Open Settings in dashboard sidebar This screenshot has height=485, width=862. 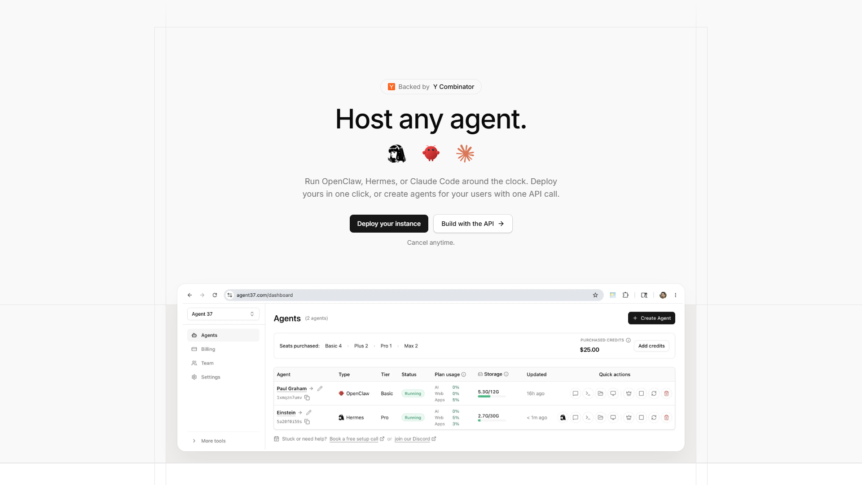223,377
